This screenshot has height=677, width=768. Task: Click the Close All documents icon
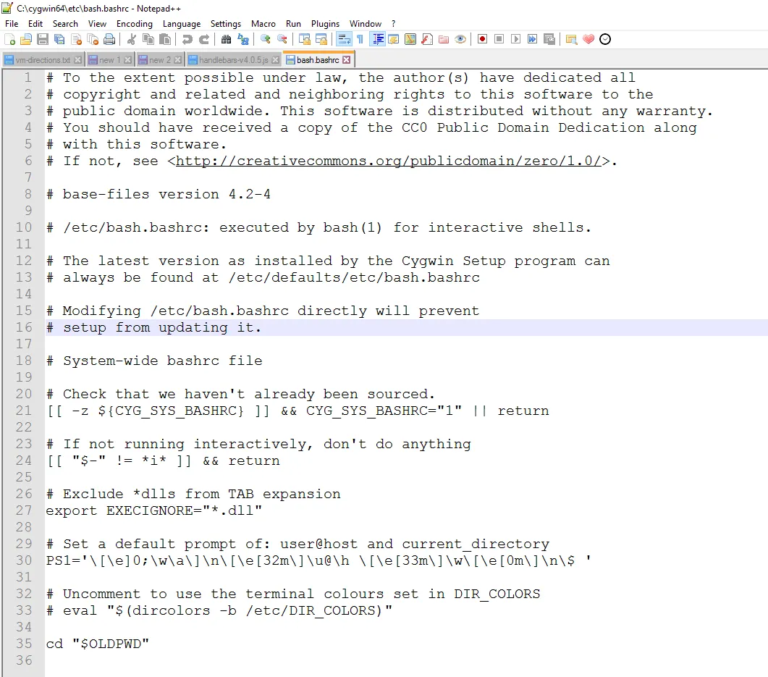pos(93,39)
